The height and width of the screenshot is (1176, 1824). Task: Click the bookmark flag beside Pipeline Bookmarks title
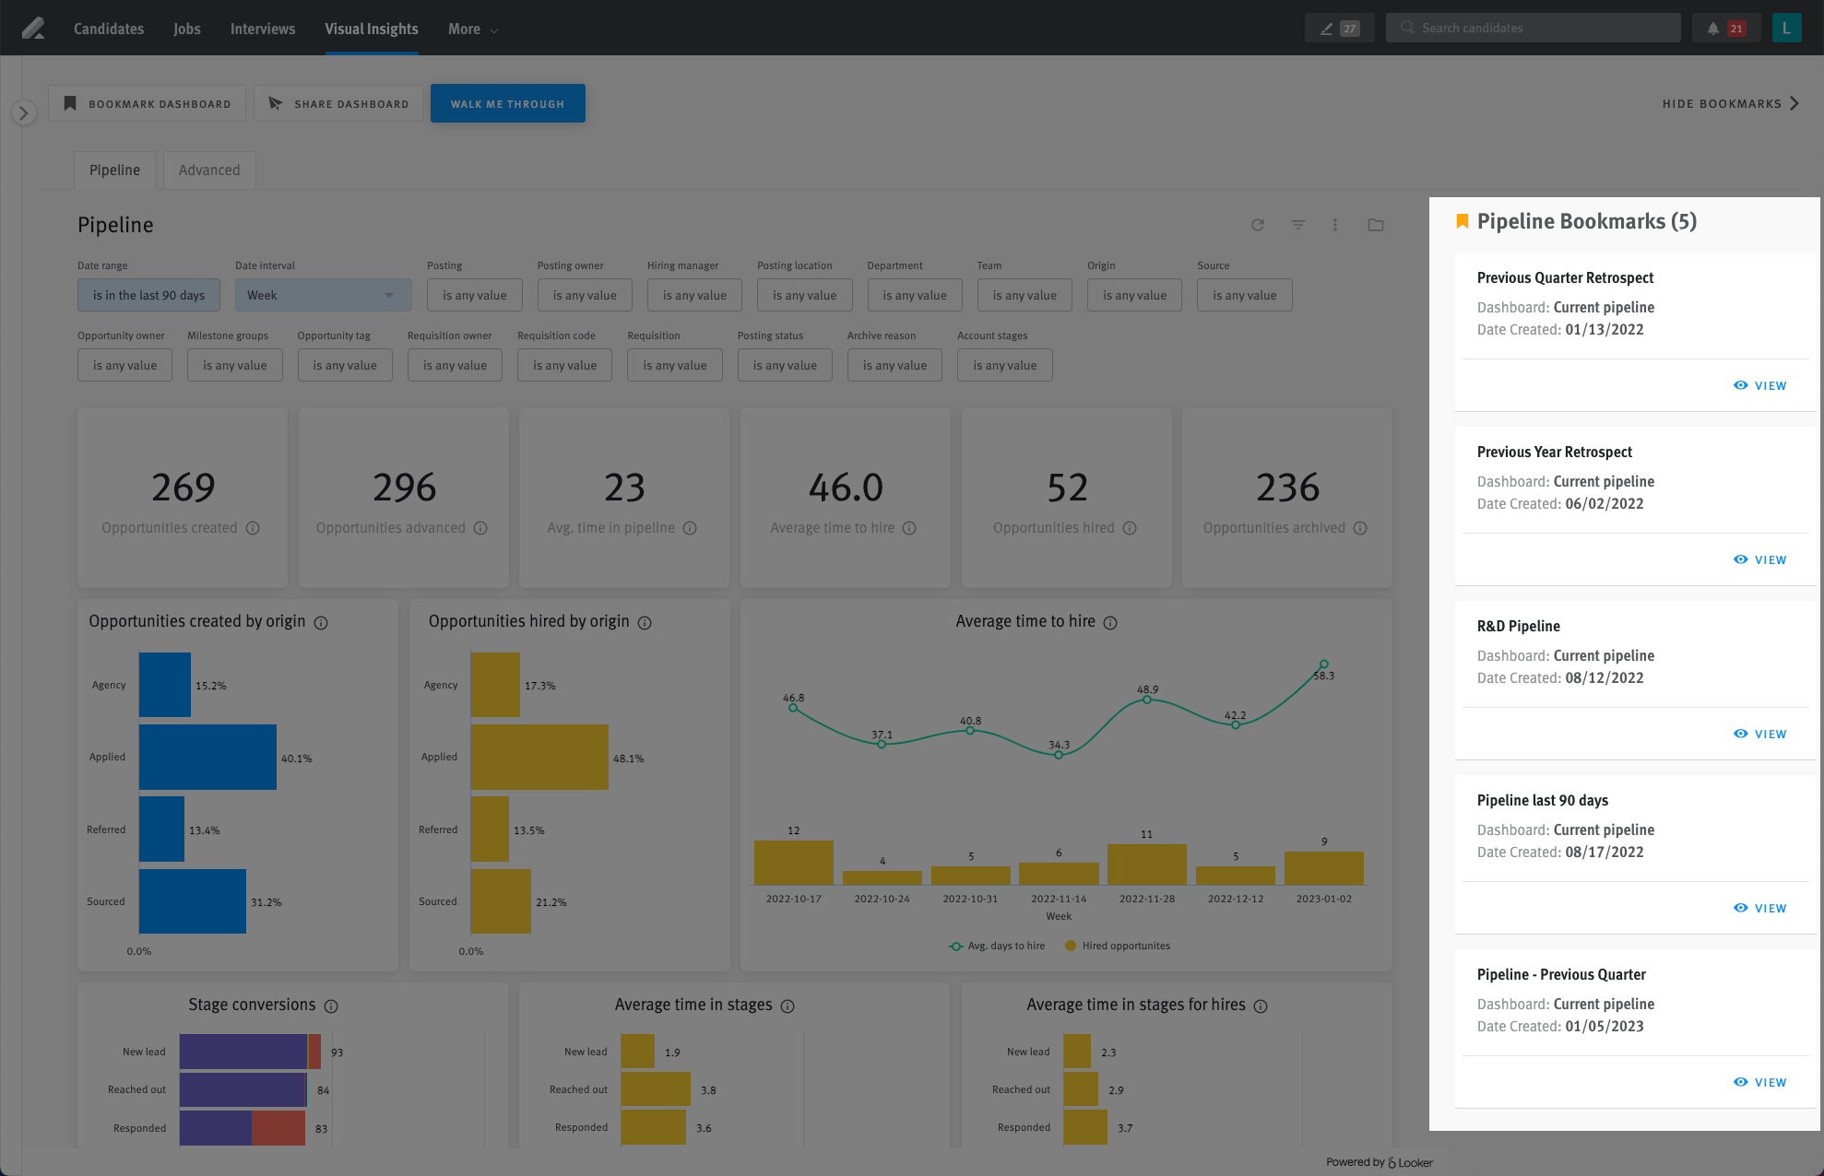click(x=1463, y=220)
